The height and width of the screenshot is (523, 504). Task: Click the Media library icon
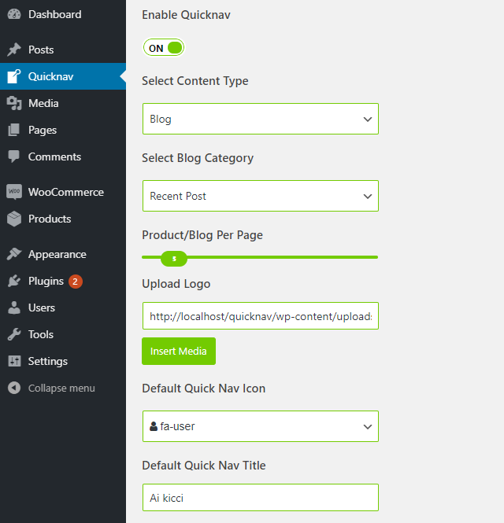14,103
